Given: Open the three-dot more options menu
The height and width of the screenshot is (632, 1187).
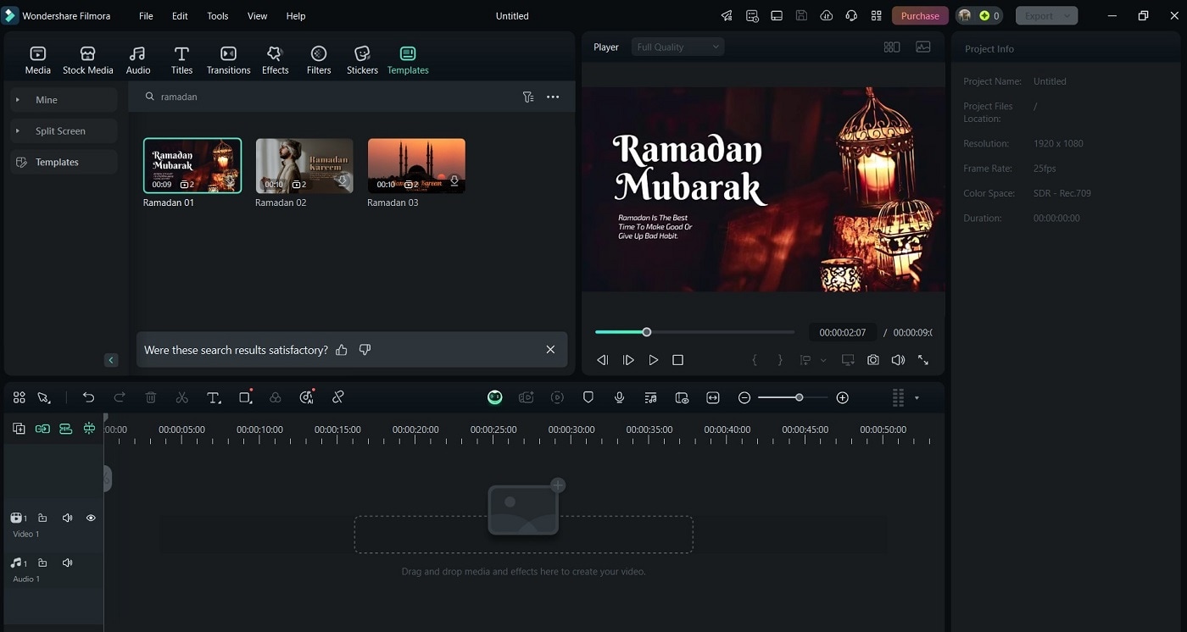Looking at the screenshot, I should (553, 97).
